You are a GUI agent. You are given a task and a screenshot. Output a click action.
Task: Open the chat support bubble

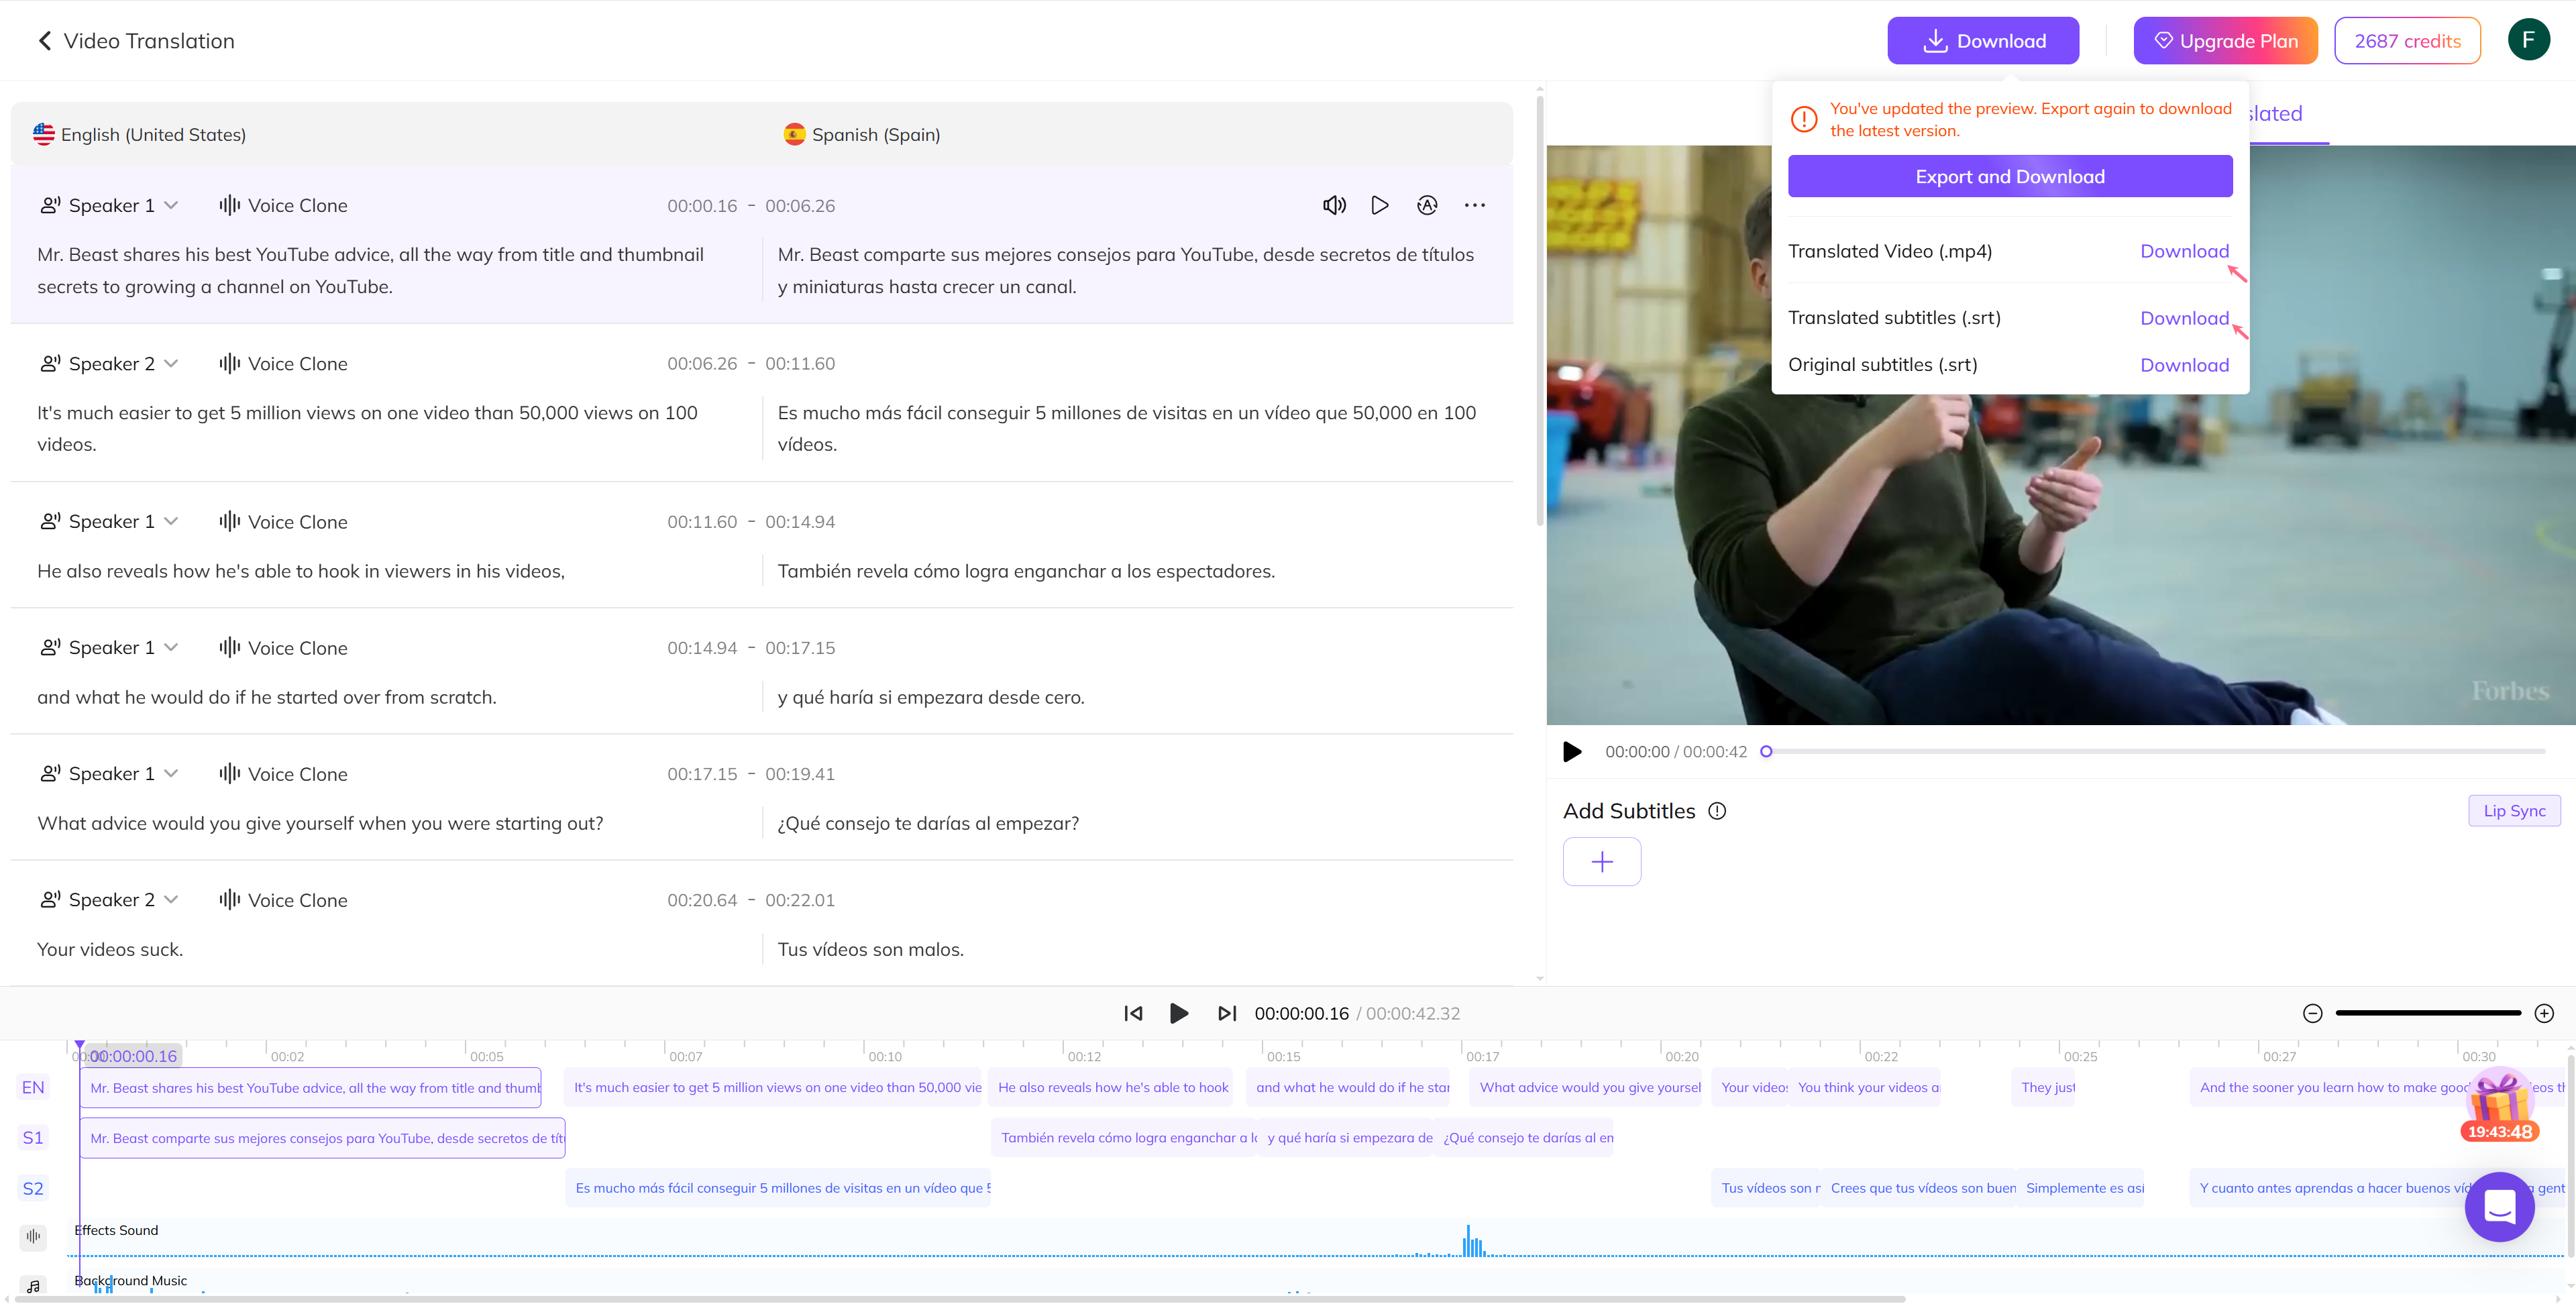pyautogui.click(x=2499, y=1208)
